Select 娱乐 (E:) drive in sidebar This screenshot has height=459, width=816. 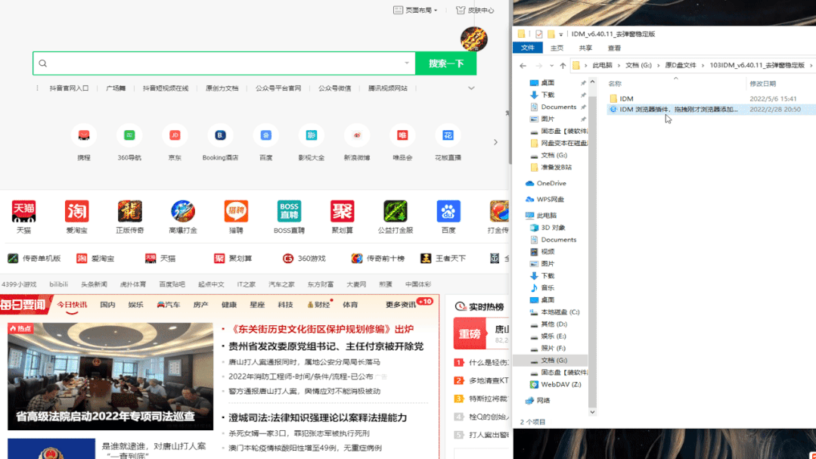pyautogui.click(x=548, y=336)
